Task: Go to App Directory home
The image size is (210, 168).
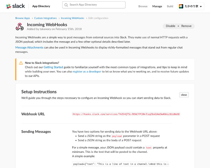Action: (x=41, y=6)
